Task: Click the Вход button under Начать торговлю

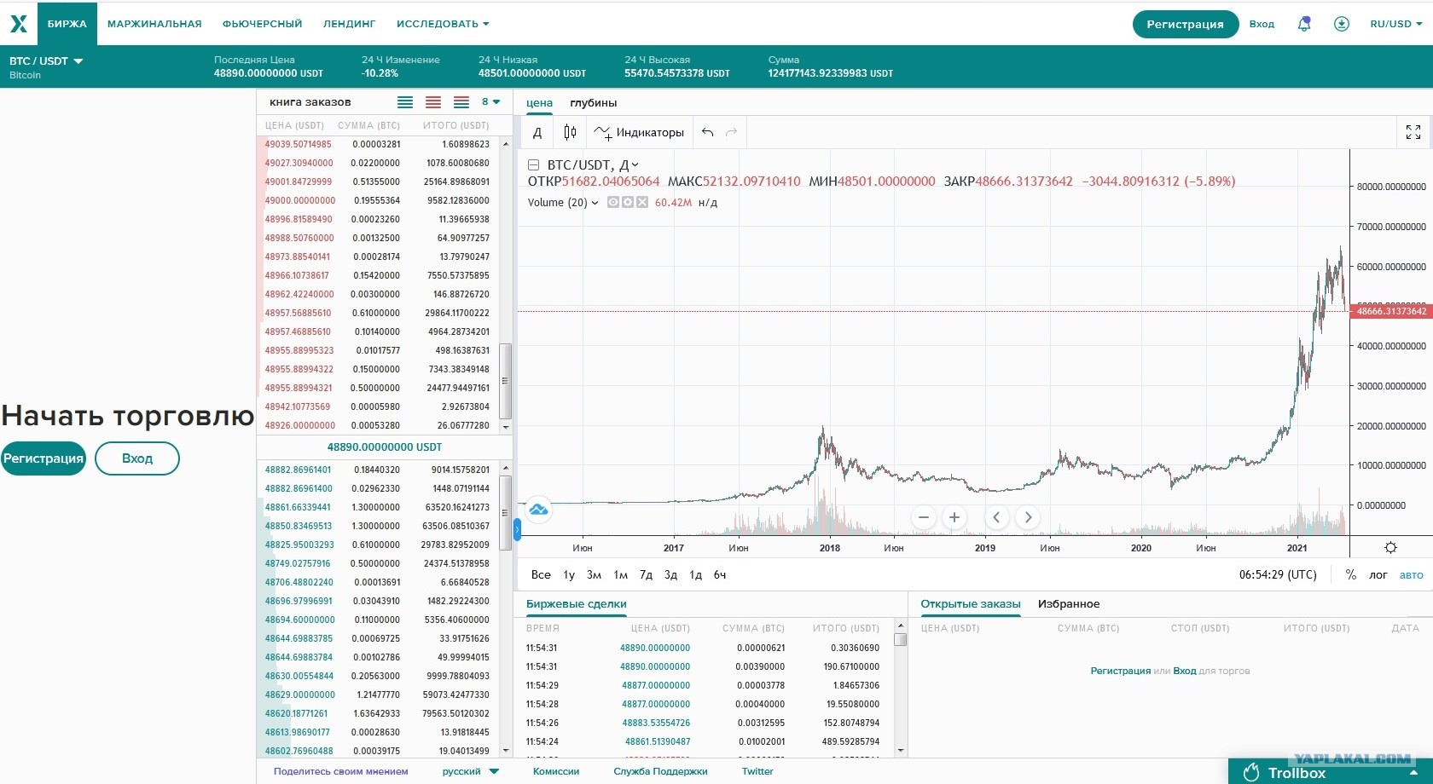Action: tap(137, 458)
